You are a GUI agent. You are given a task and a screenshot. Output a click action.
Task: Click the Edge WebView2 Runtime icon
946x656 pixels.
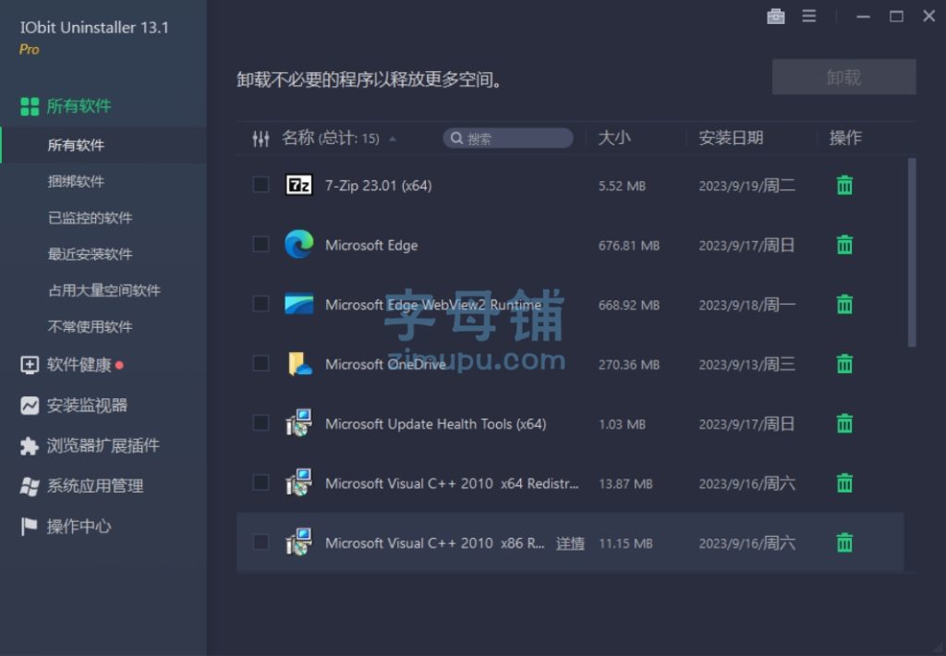tap(298, 304)
